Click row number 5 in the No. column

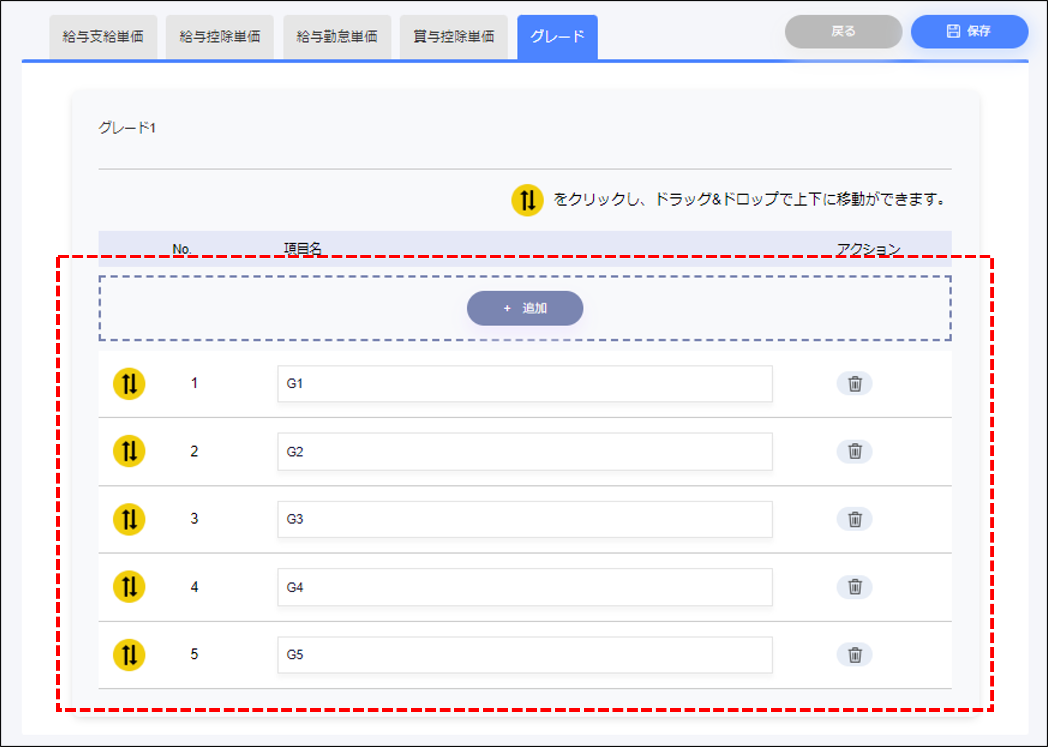click(194, 654)
